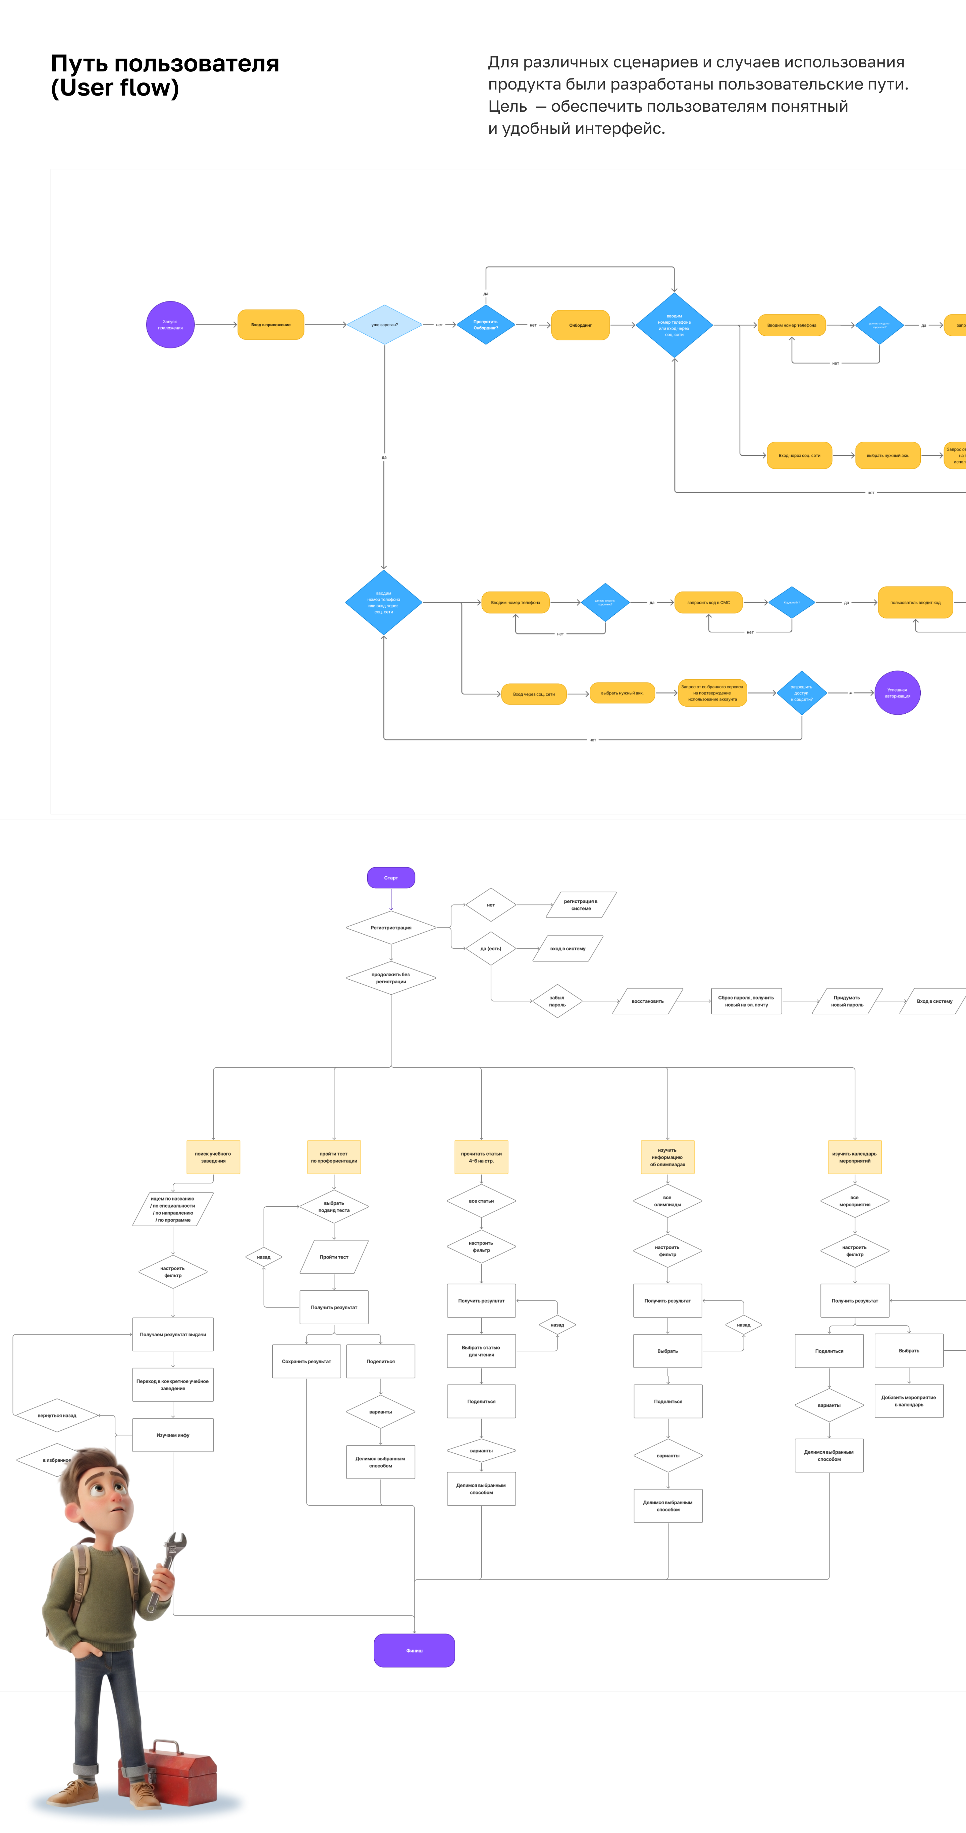Viewport: 966px width, 1833px height.
Task: Click the "все статьи" diamond
Action: click(x=481, y=1201)
